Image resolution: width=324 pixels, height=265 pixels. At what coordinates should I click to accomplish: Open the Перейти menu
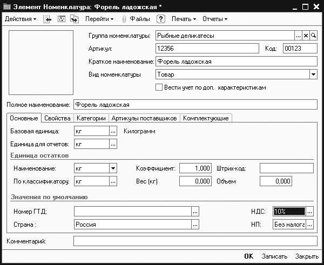[99, 19]
